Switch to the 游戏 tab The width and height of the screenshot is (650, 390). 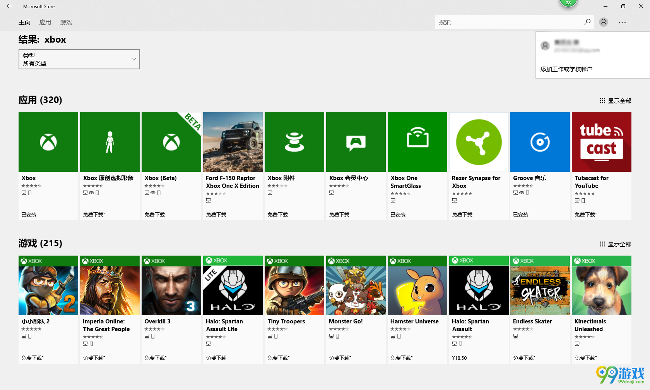coord(66,22)
